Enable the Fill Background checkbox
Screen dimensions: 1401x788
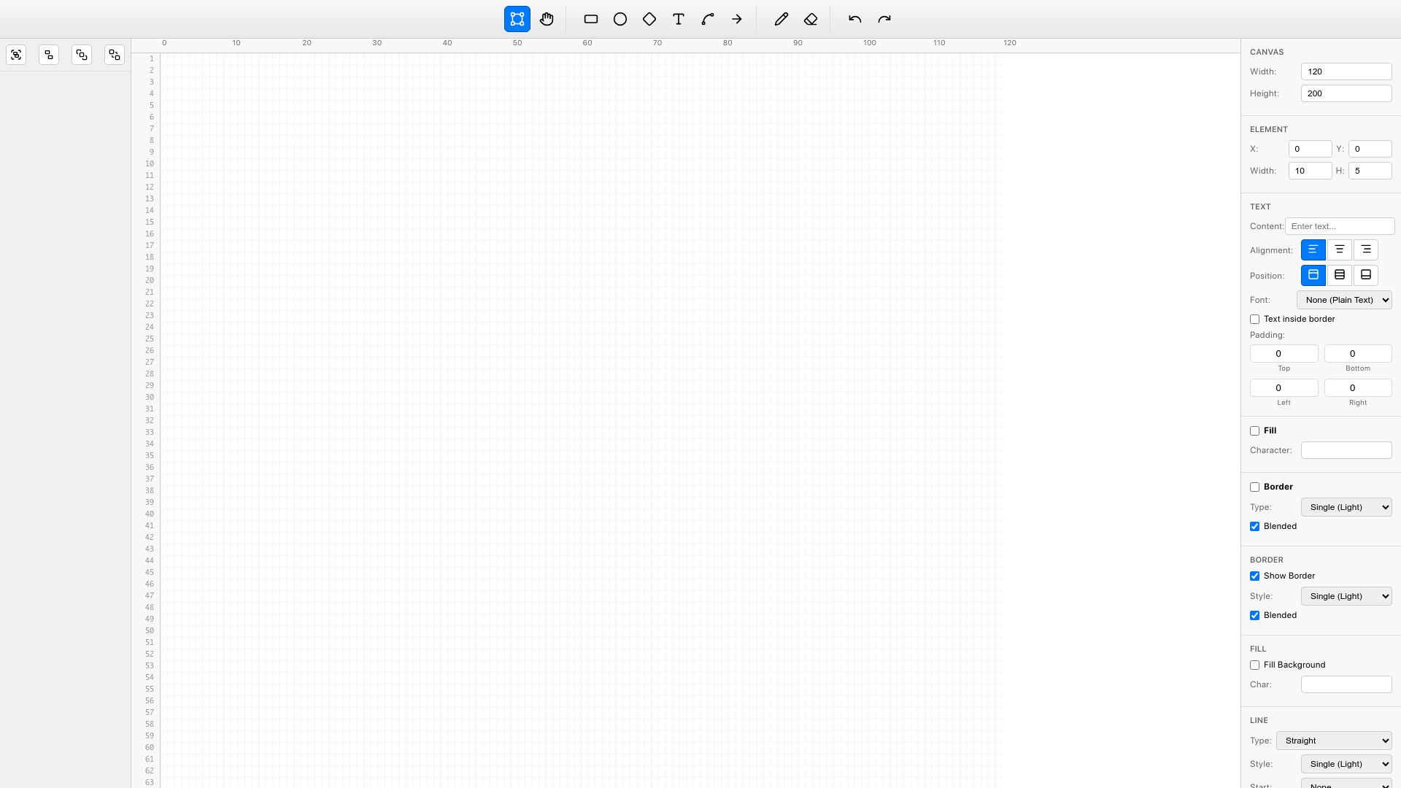point(1255,665)
